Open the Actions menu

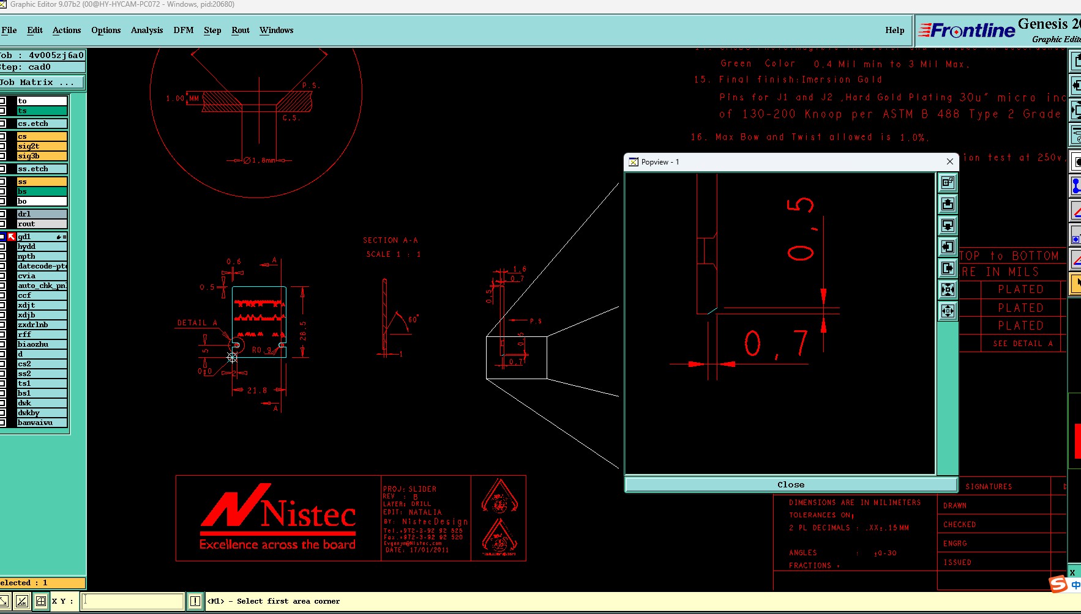67,30
